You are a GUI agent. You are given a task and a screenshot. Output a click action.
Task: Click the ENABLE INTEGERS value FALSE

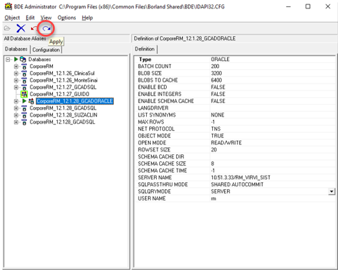tap(218, 94)
